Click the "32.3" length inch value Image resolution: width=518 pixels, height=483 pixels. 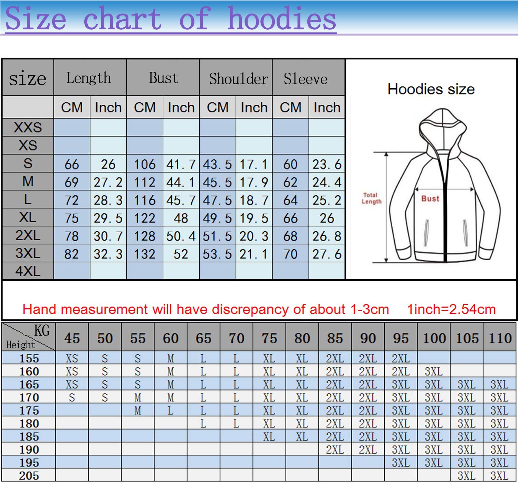[x=108, y=254]
